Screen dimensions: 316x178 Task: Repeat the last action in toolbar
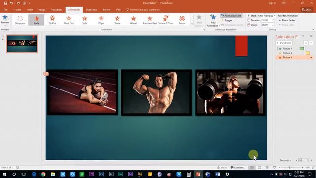point(18,3)
